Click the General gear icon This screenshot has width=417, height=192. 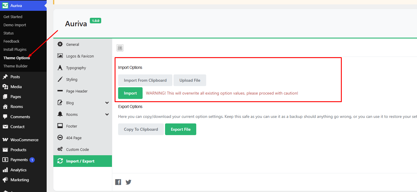pyautogui.click(x=60, y=44)
